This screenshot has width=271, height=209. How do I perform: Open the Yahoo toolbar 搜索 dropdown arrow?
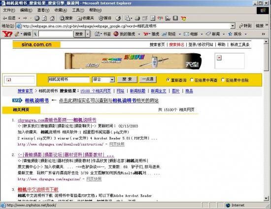click(x=88, y=34)
